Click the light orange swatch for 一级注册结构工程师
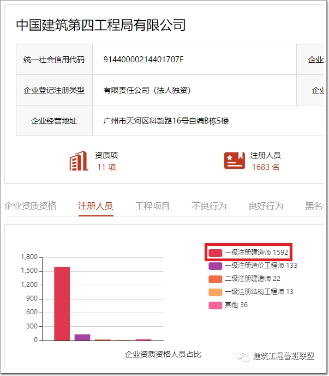The height and width of the screenshot is (376, 329). pos(216,292)
